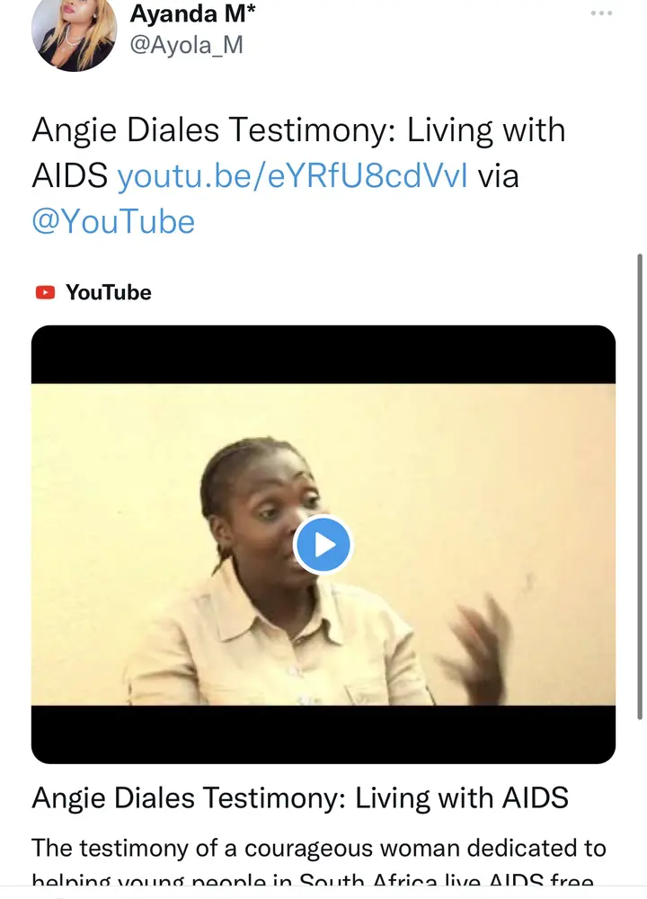Viewport: 647px width, 899px height.
Task: Click the word 'via' in the tweet
Action: (499, 175)
